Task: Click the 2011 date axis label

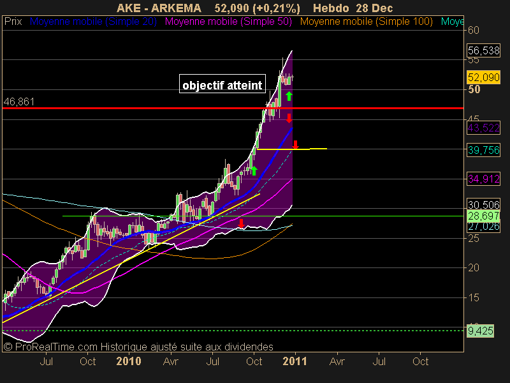Action: click(x=295, y=361)
